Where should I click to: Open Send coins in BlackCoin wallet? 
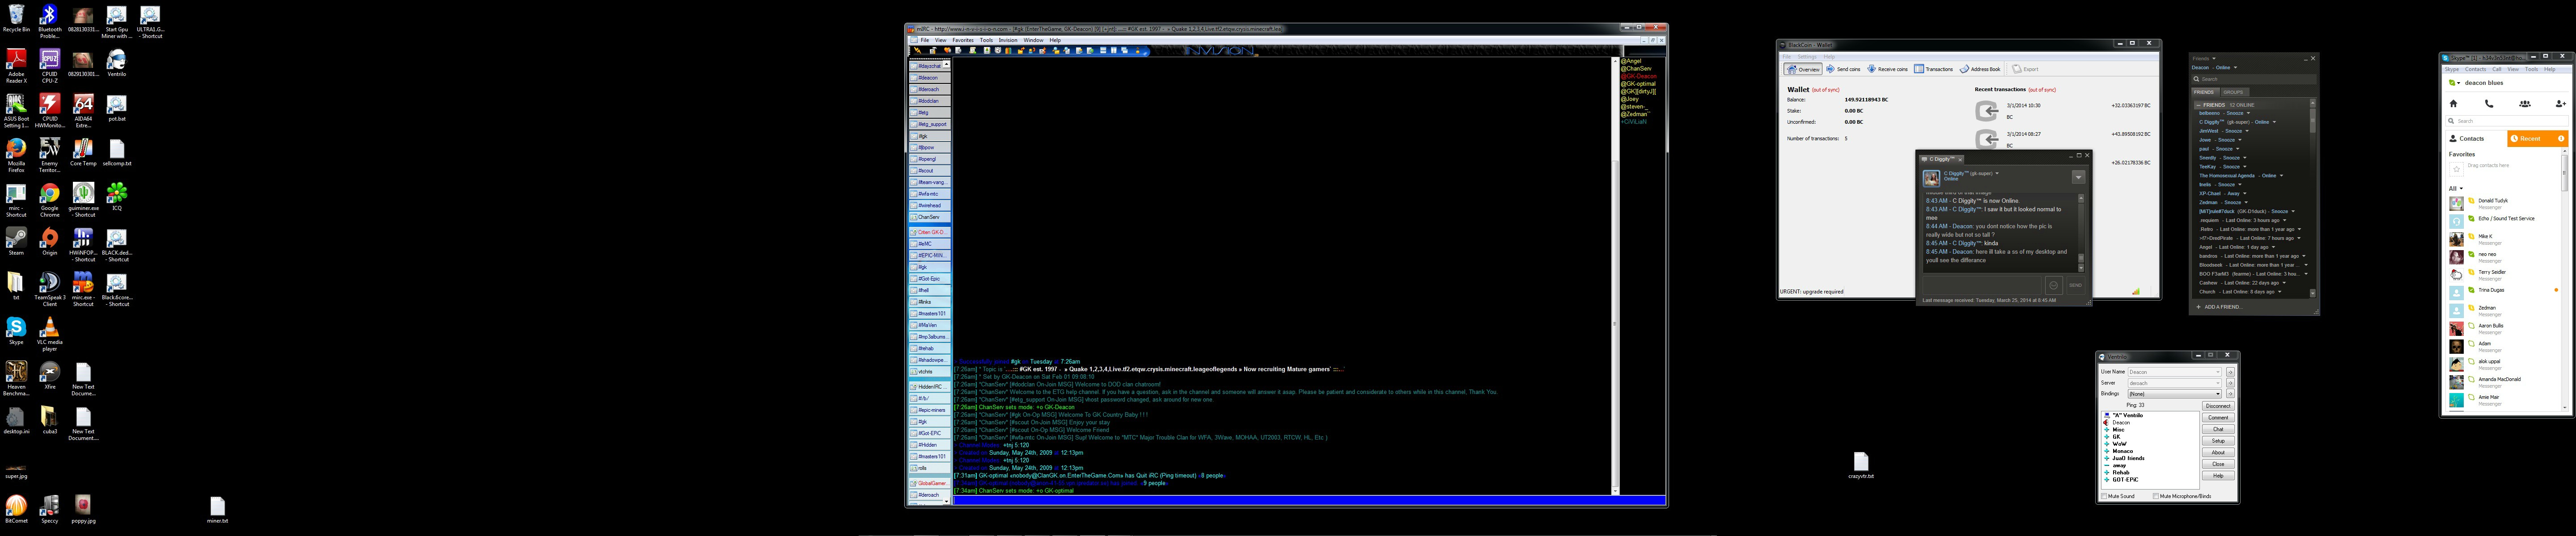(1843, 69)
